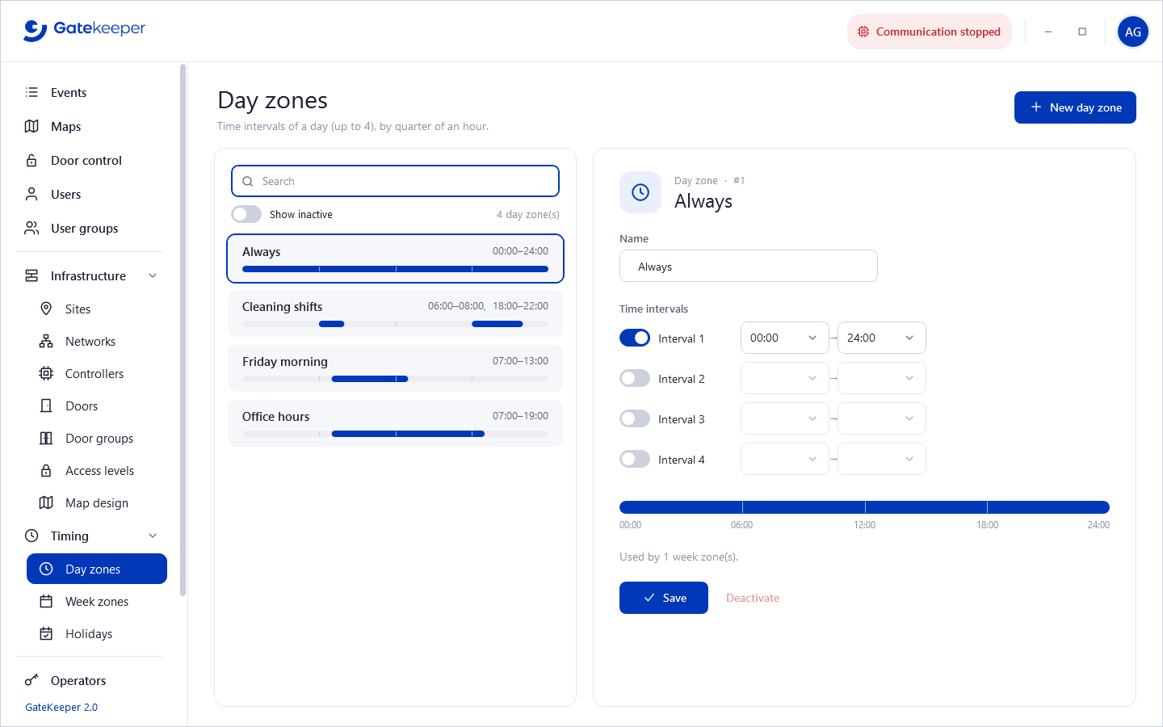The height and width of the screenshot is (727, 1163).
Task: Open the AG user avatar
Action: point(1133,32)
